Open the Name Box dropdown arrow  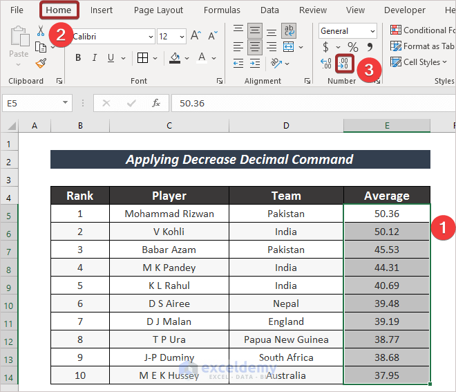(x=66, y=103)
